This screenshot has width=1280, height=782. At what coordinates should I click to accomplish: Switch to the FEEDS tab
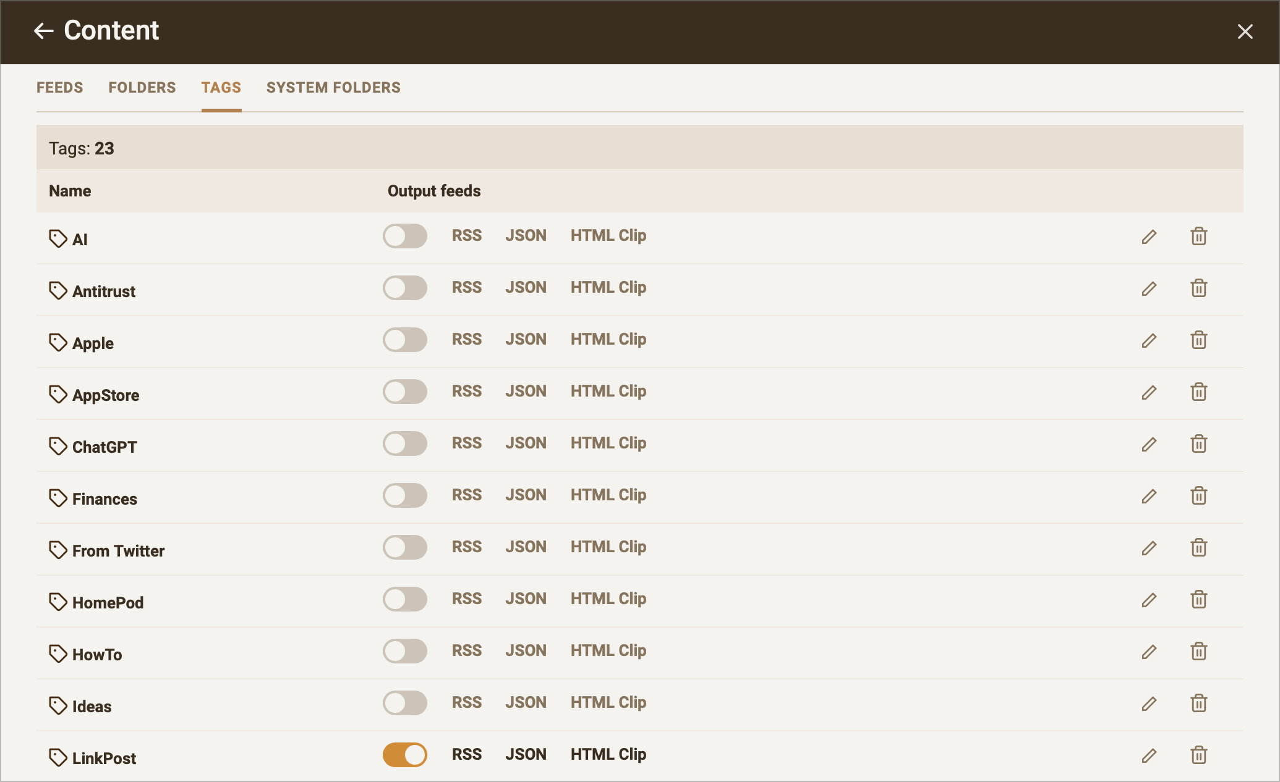(60, 87)
